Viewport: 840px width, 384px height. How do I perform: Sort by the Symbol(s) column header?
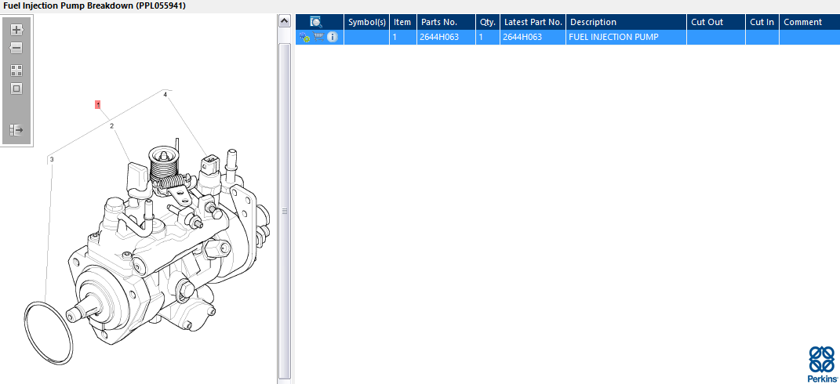point(367,22)
